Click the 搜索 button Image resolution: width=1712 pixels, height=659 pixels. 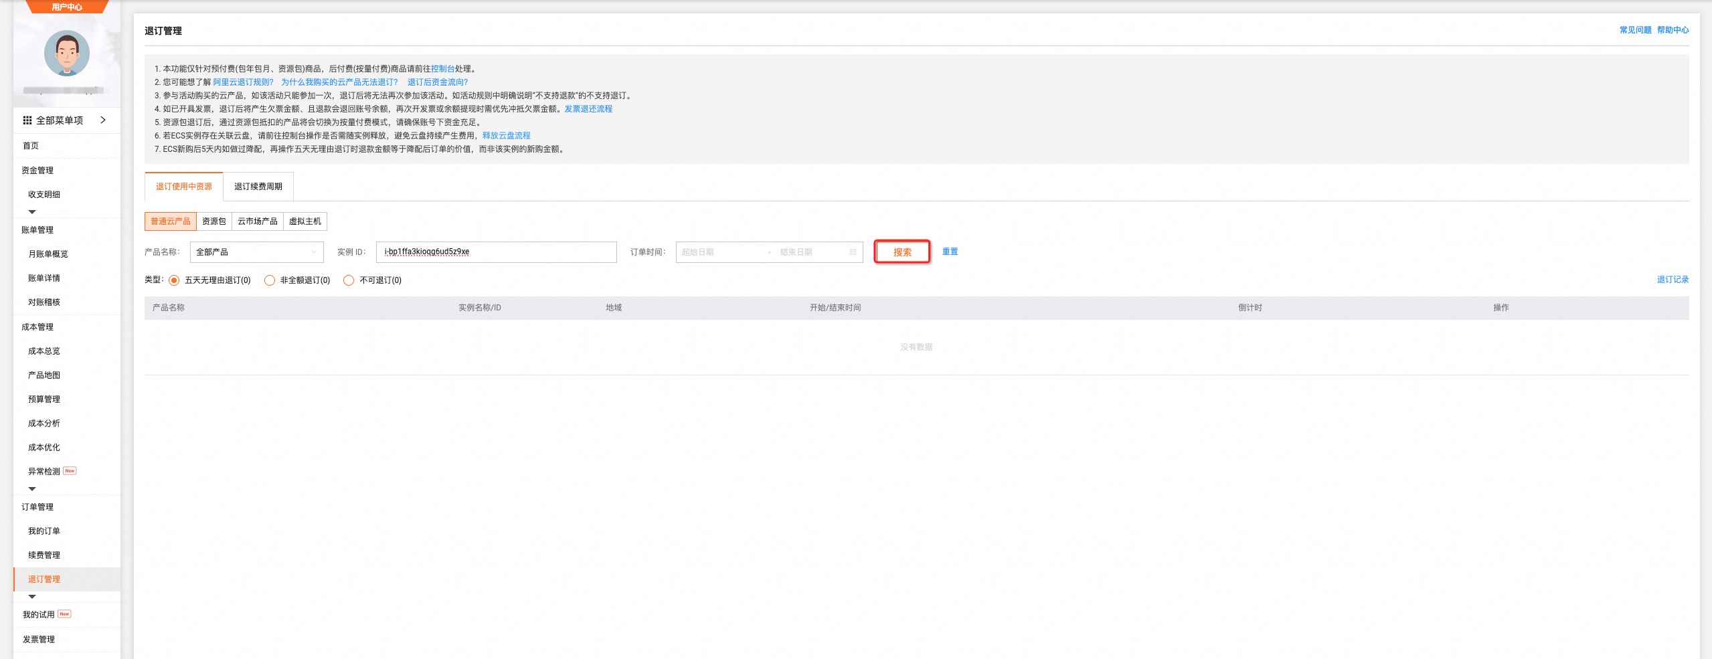902,252
